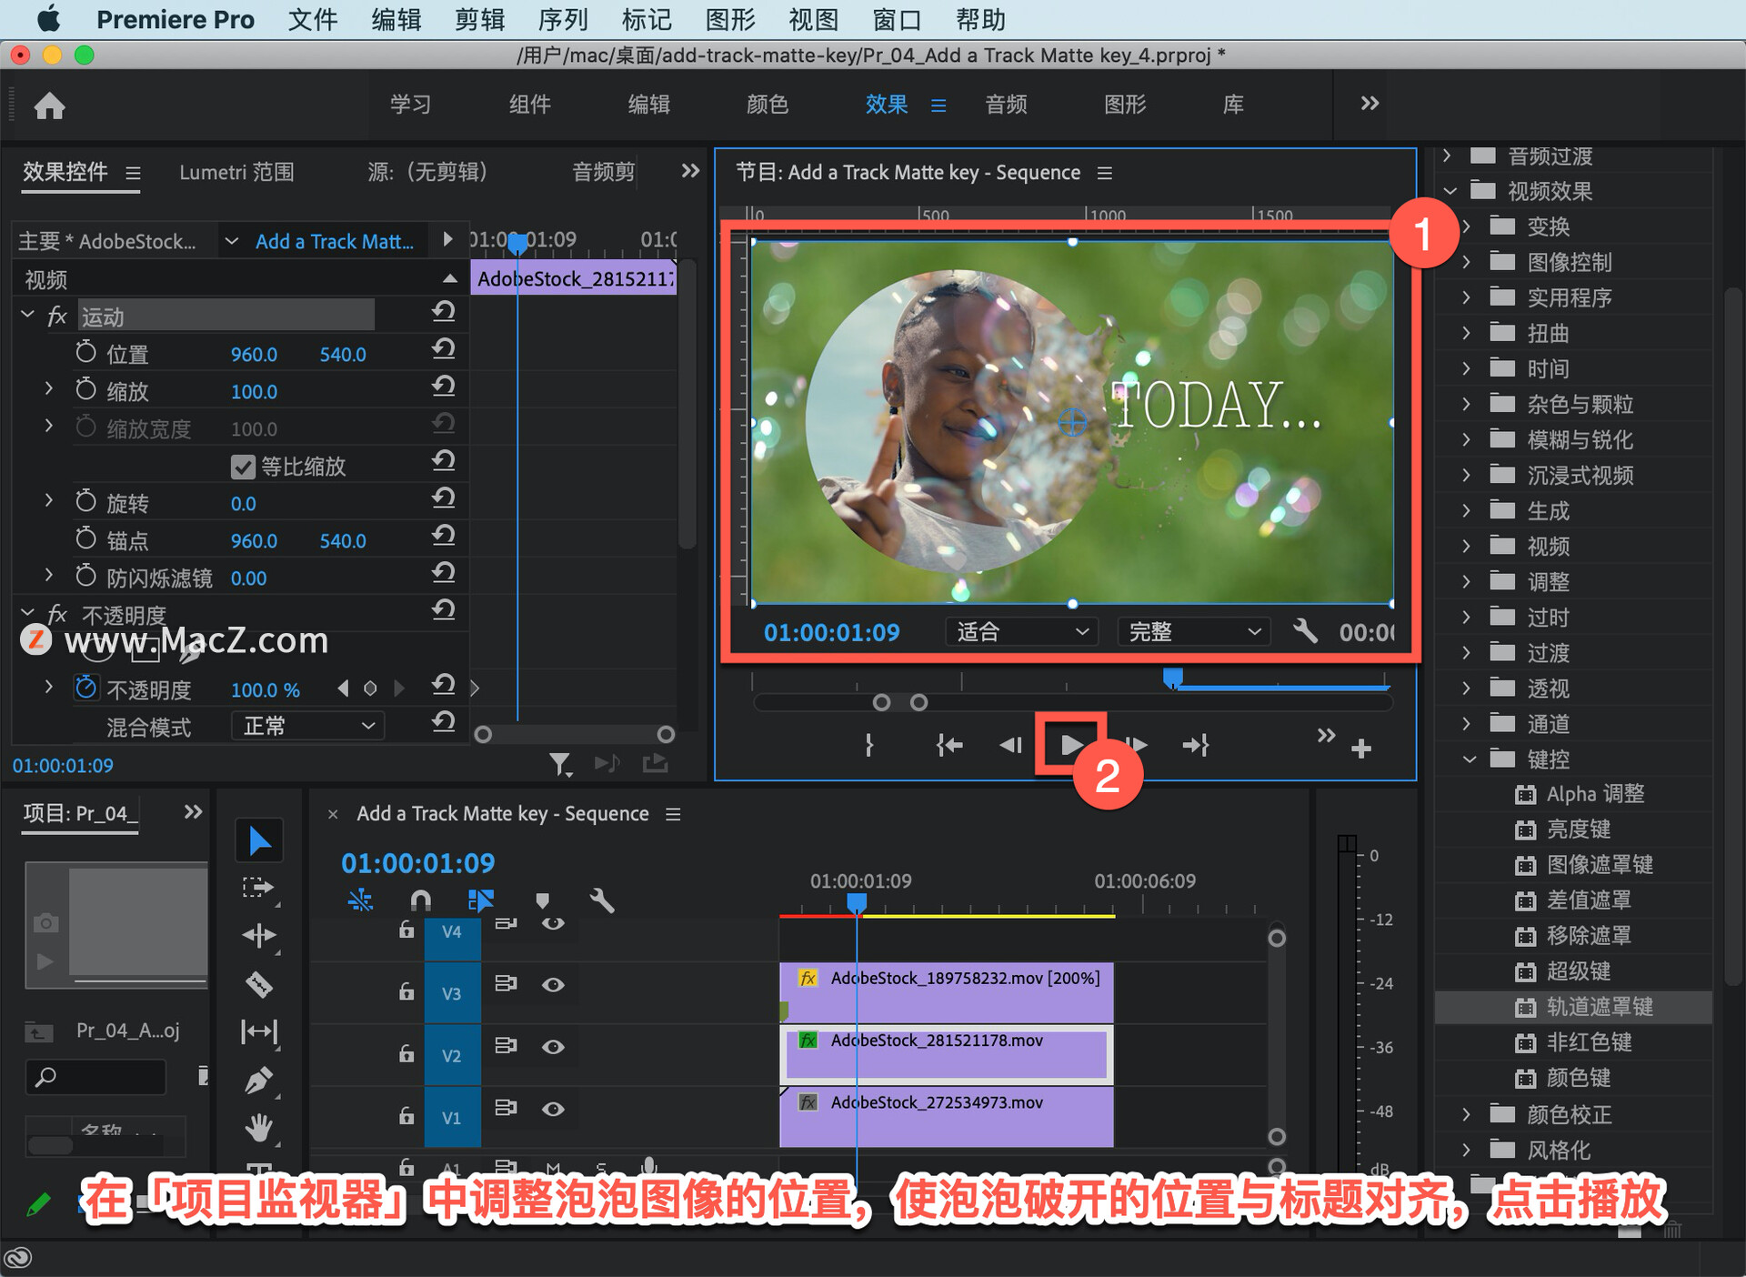
Task: Select the Track Matte Key effect
Action: click(1599, 1007)
